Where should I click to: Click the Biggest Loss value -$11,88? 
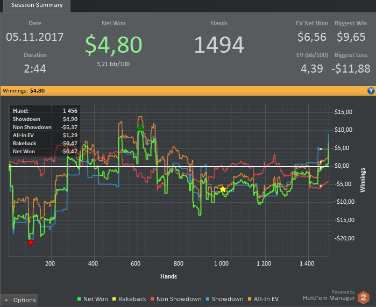point(351,69)
